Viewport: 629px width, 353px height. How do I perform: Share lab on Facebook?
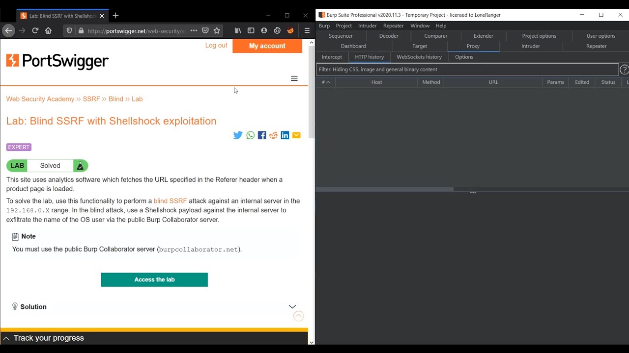click(x=262, y=135)
